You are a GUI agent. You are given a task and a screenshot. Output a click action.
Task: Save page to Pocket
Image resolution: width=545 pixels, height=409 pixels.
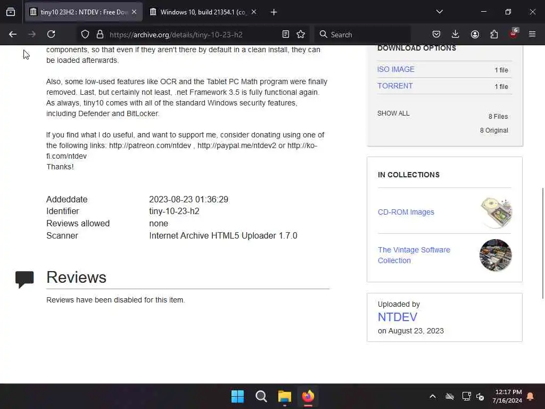point(436,35)
